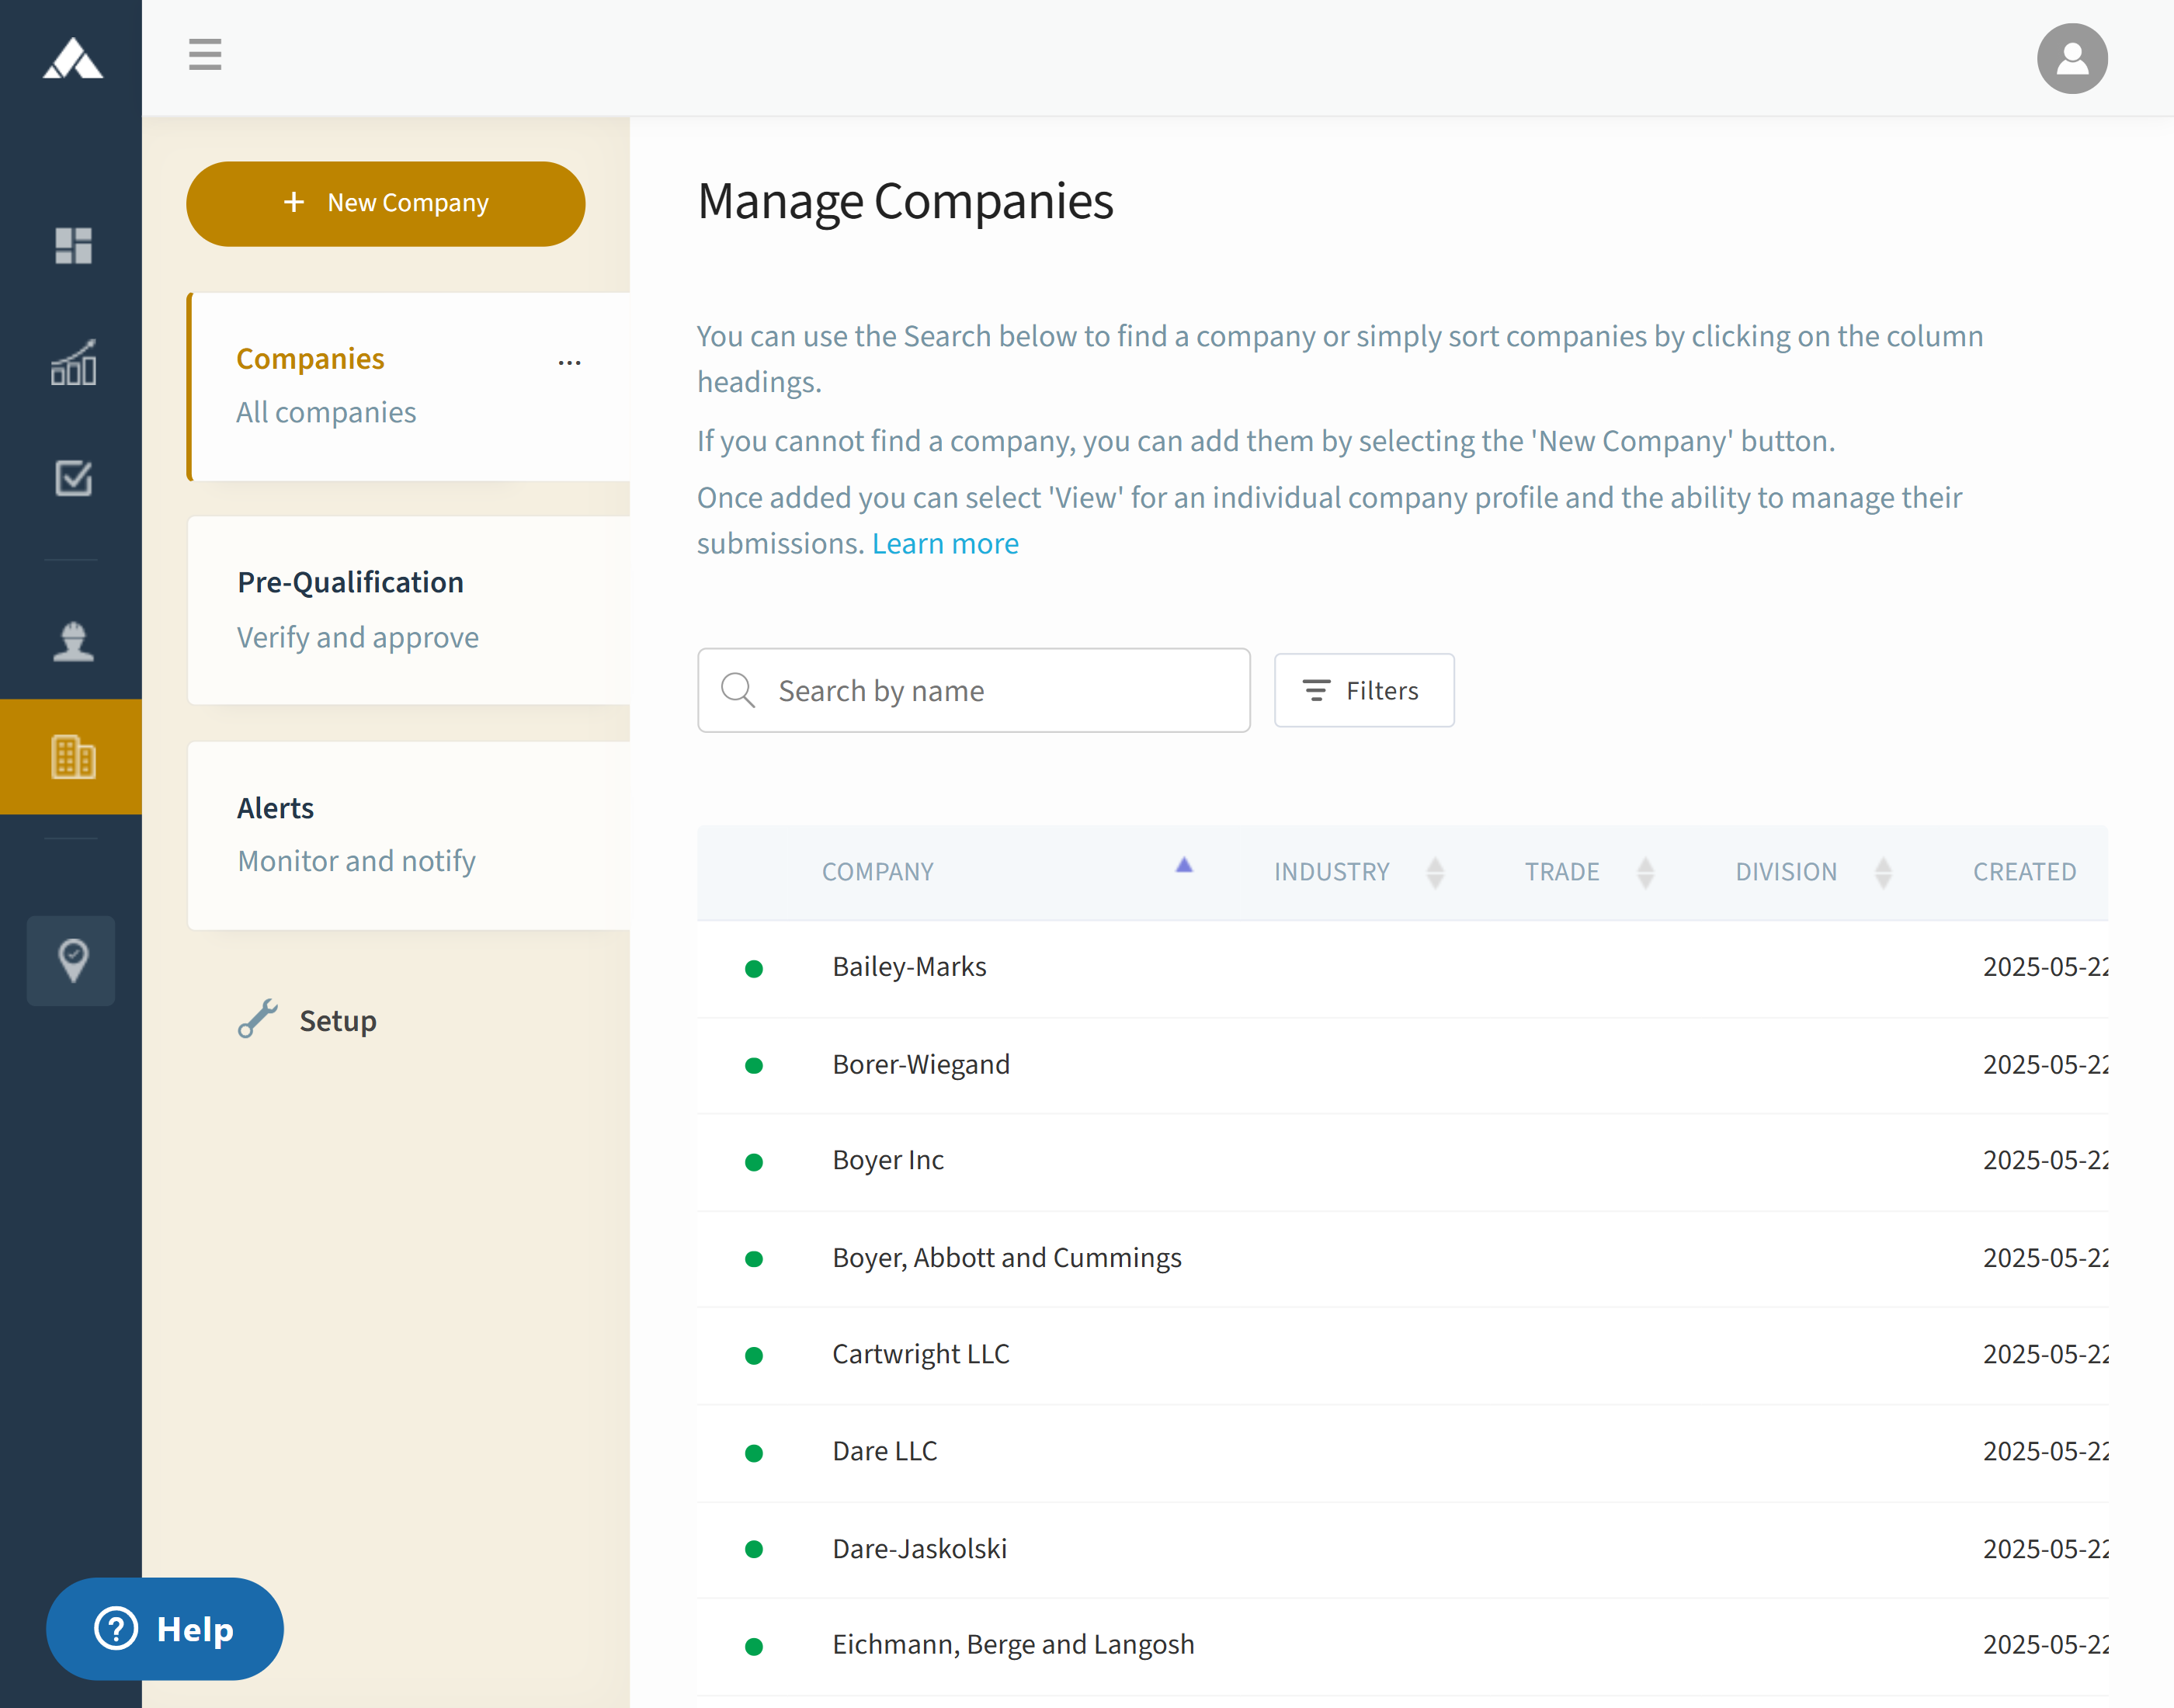The height and width of the screenshot is (1708, 2174).
Task: Click the created date for Bailey-Marks
Action: pos(2045,967)
